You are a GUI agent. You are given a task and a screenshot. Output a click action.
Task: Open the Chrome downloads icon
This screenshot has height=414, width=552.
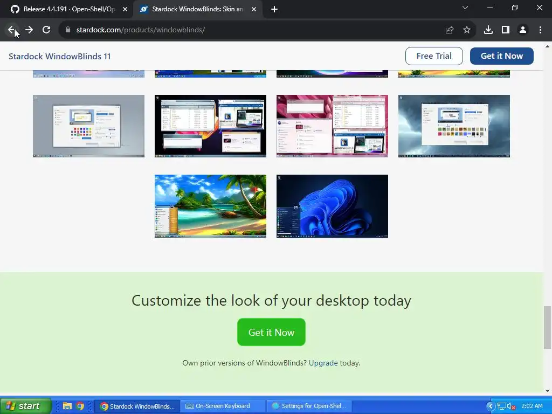[488, 30]
